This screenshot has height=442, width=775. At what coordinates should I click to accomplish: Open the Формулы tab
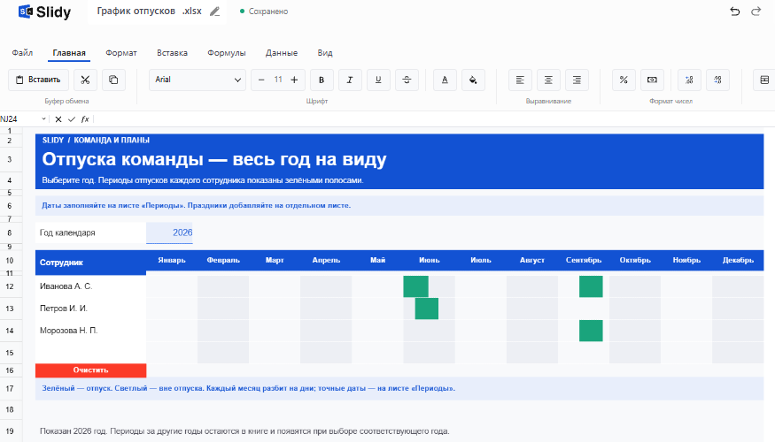(x=227, y=53)
